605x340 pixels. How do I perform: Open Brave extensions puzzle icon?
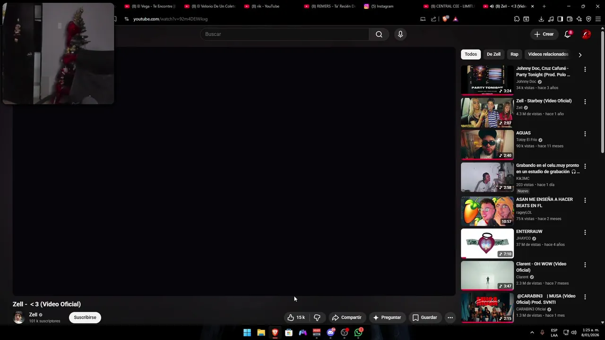click(517, 19)
